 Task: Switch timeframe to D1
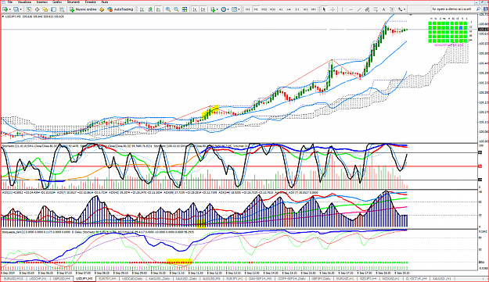coord(297,9)
